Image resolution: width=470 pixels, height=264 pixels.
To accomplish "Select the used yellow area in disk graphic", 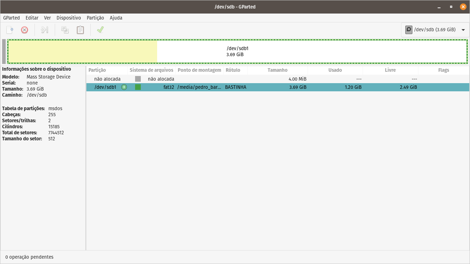I will point(82,52).
